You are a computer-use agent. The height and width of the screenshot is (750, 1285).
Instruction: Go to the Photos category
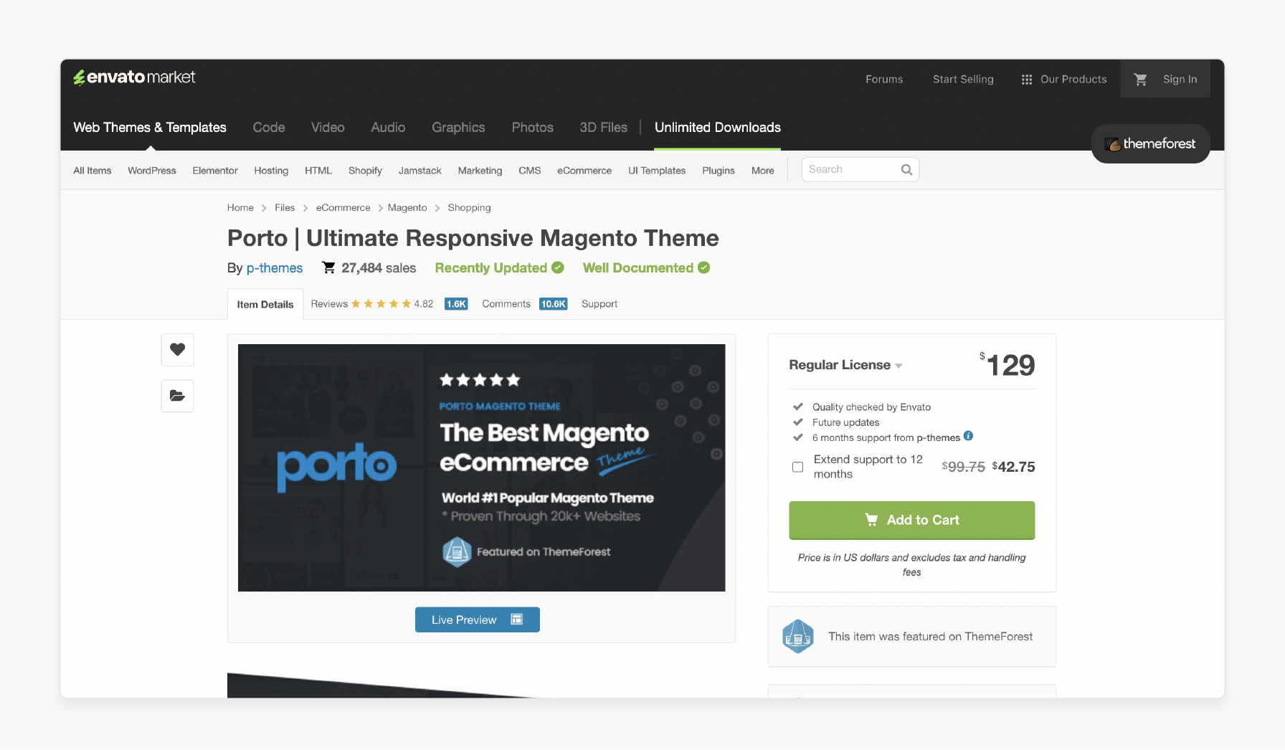coord(533,128)
